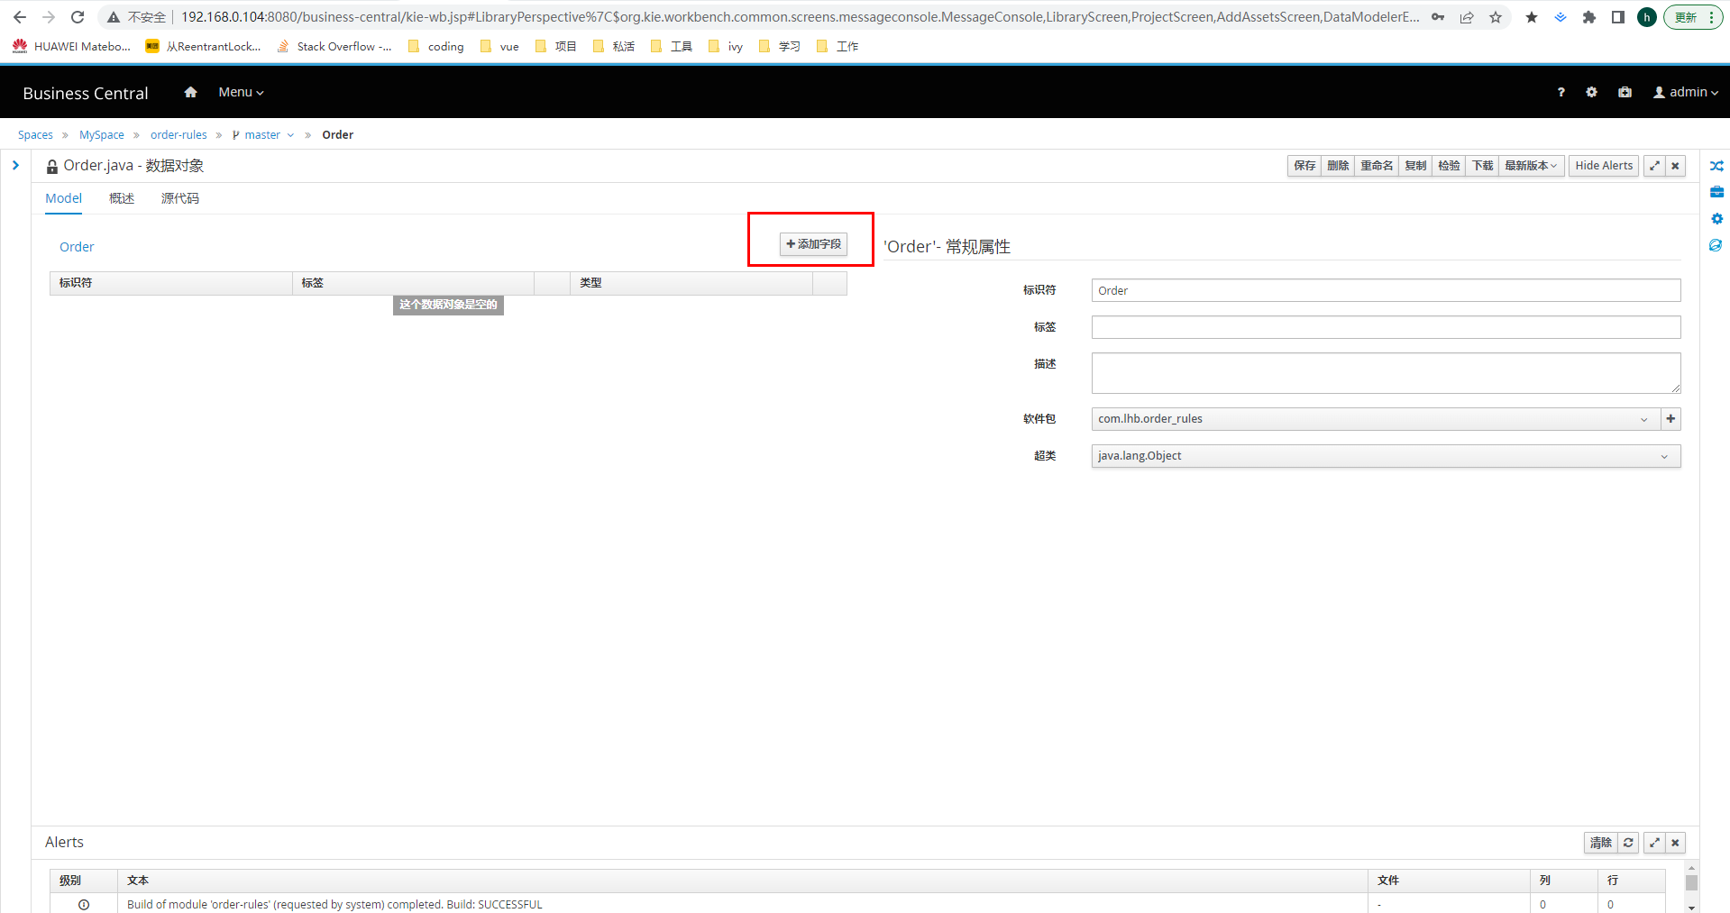Screen dimensions: 1730x913
Task: Toggle the Hide Alerts button
Action: (x=1603, y=166)
